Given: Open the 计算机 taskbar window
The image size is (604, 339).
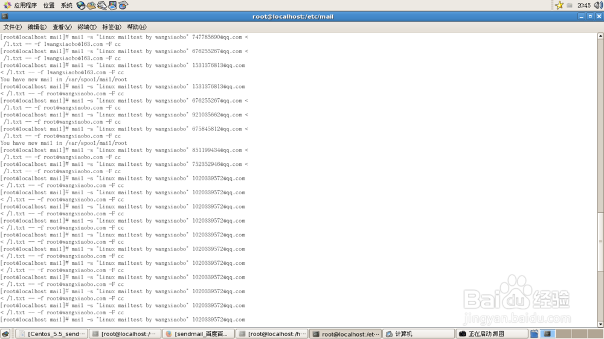Looking at the screenshot, I should pyautogui.click(x=419, y=334).
